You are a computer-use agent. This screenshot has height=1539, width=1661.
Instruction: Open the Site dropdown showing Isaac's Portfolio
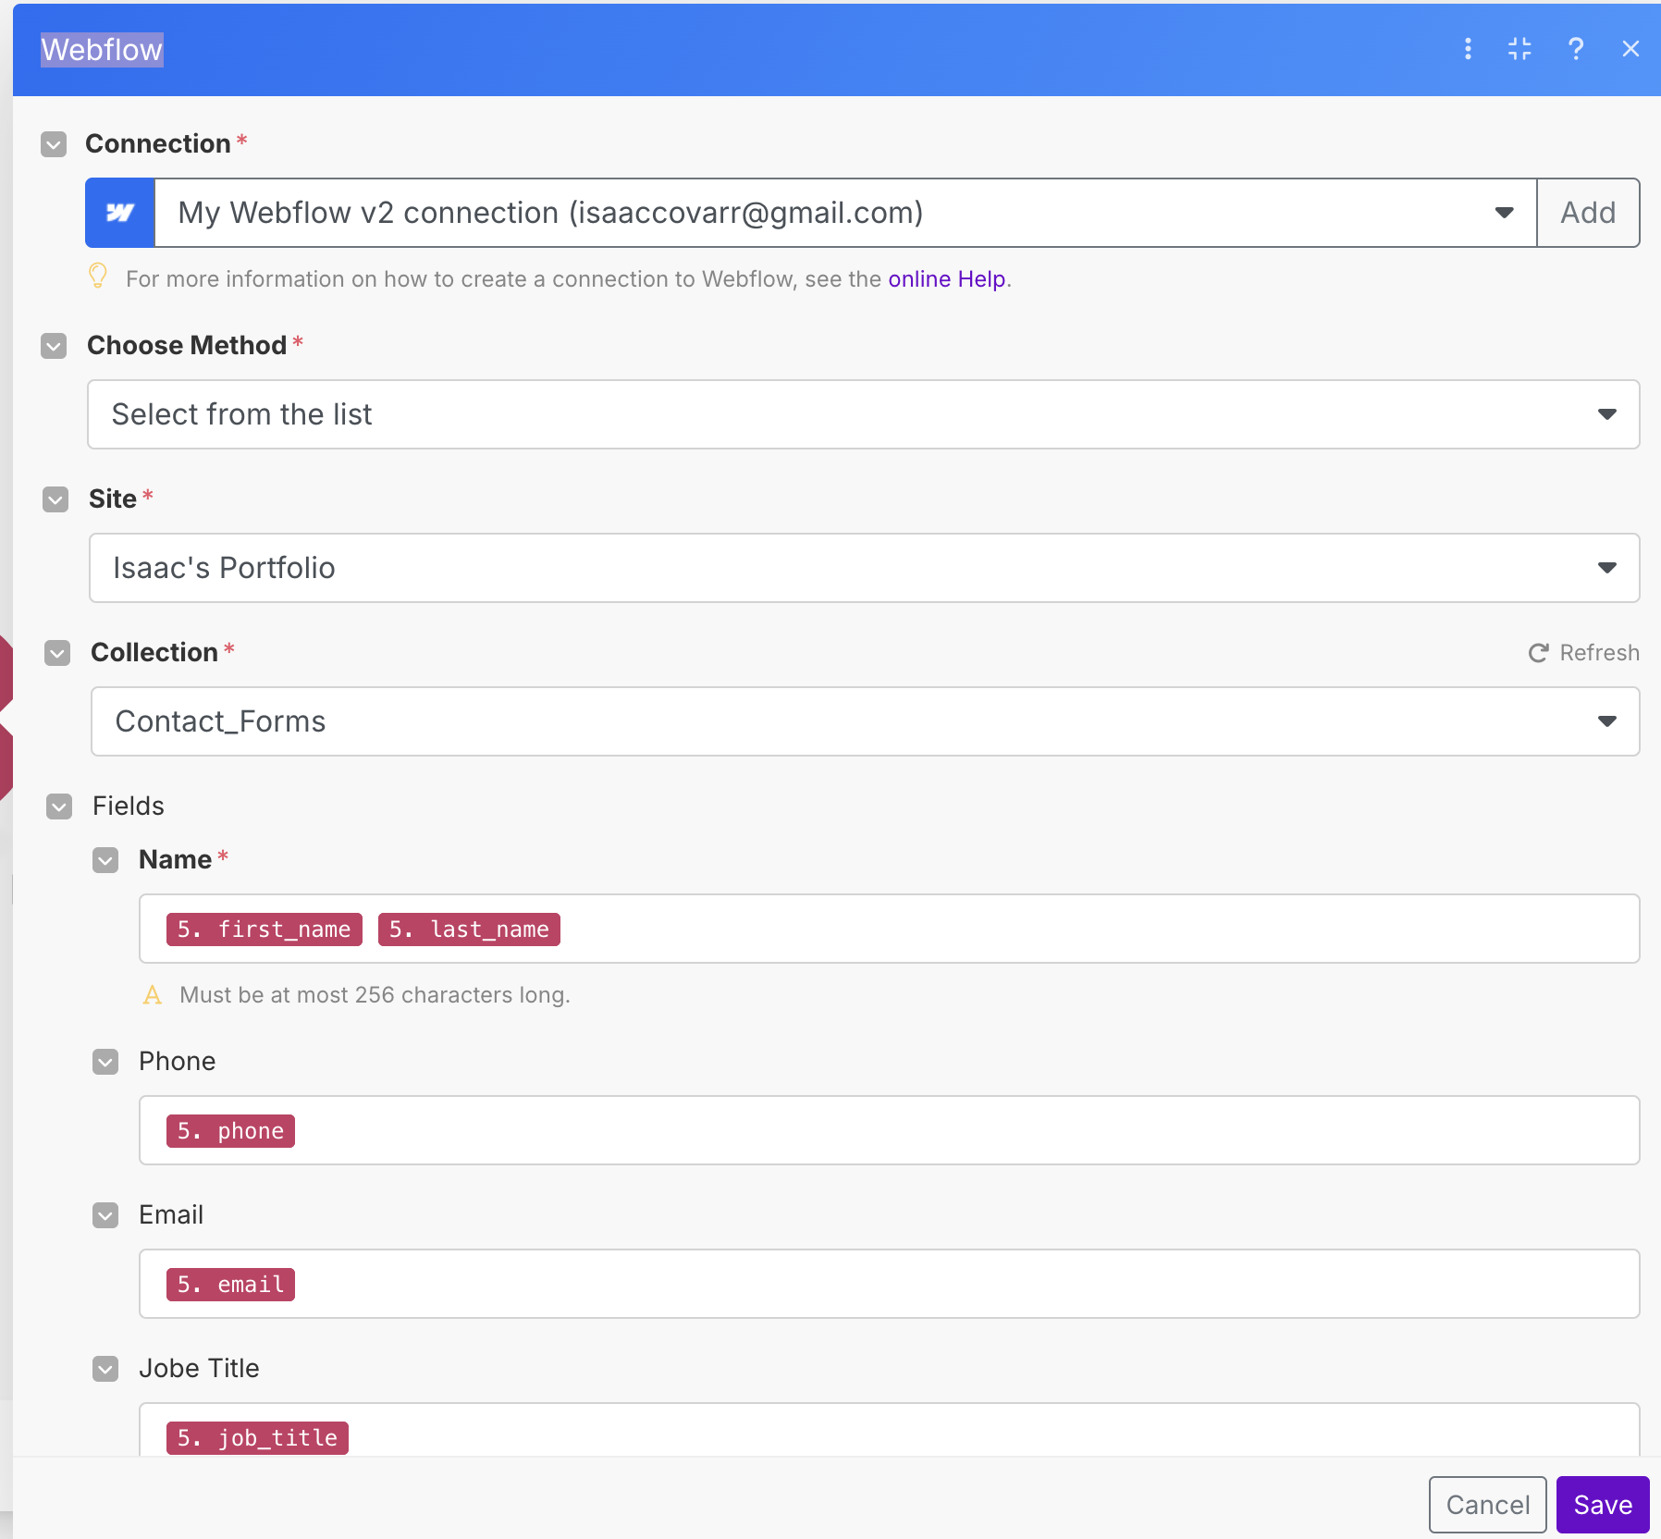[864, 568]
